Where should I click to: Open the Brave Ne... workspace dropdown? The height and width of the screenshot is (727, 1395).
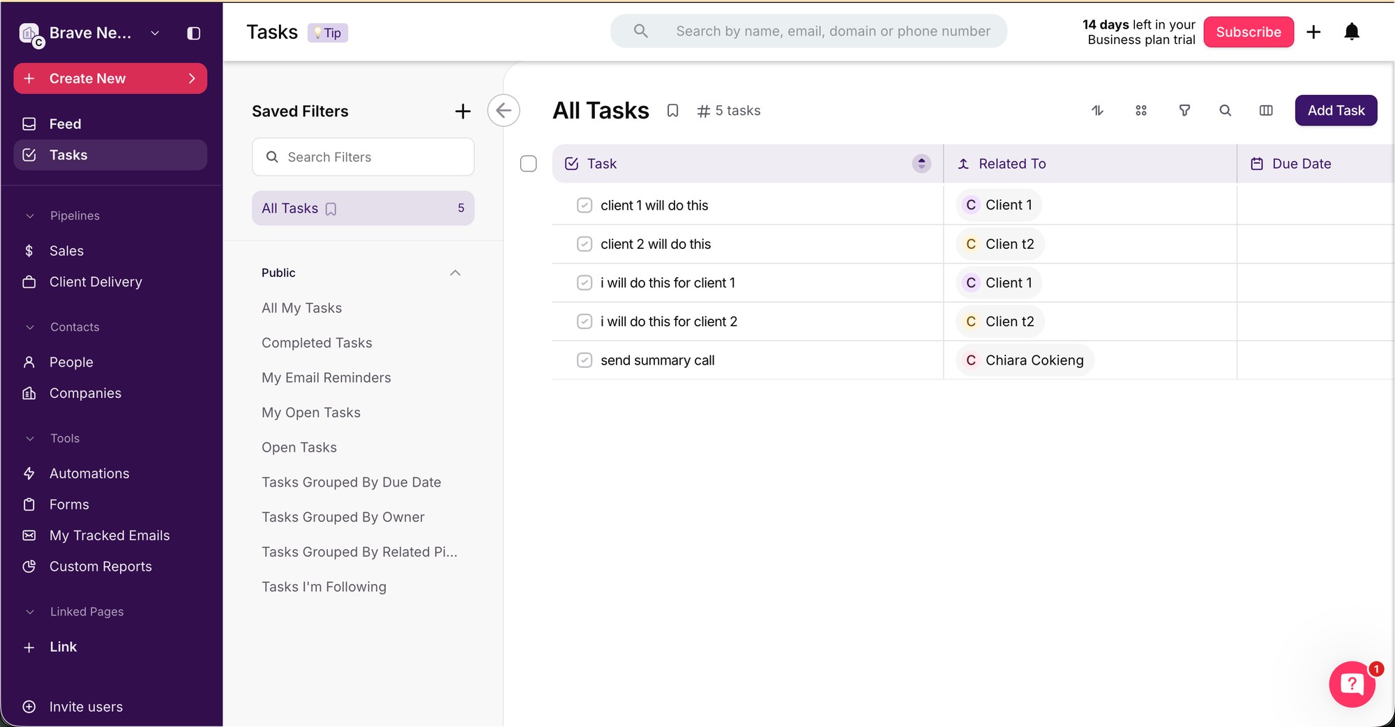coord(155,33)
